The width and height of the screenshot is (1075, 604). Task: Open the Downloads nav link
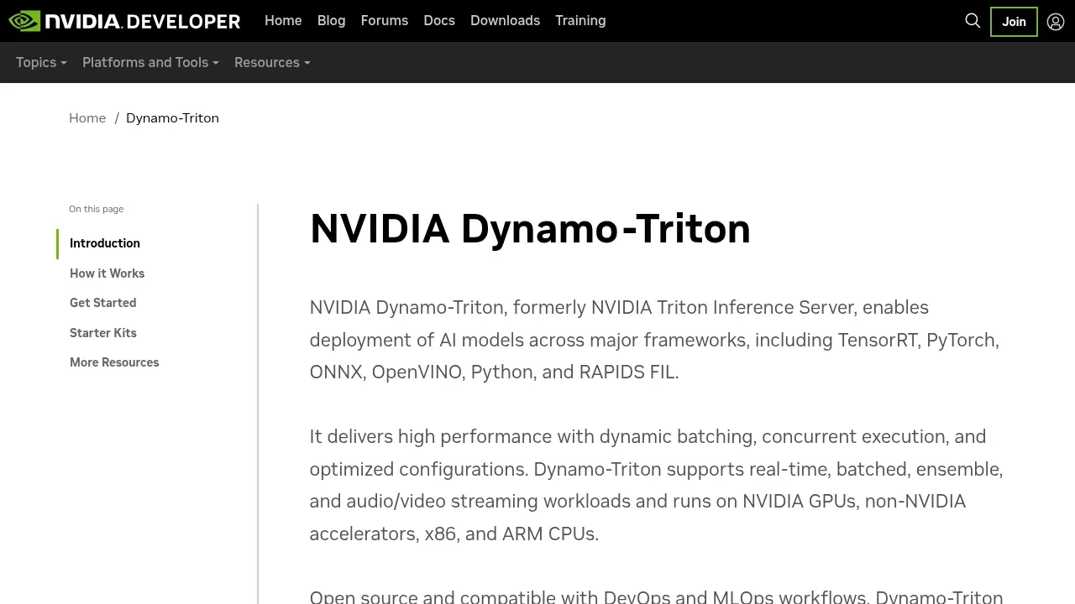click(505, 20)
